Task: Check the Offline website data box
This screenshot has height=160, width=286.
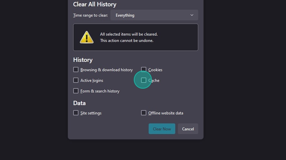Action: (144, 113)
